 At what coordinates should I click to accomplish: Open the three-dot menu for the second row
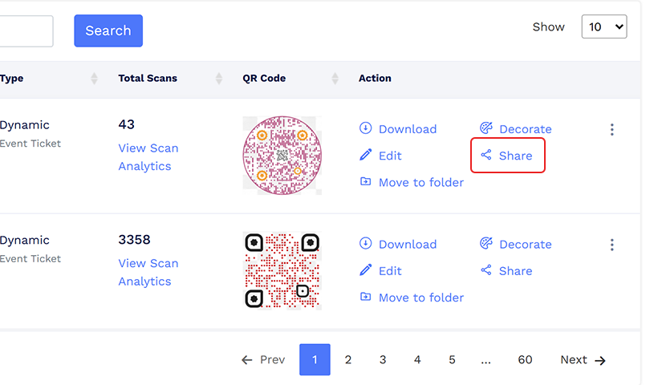(x=612, y=245)
